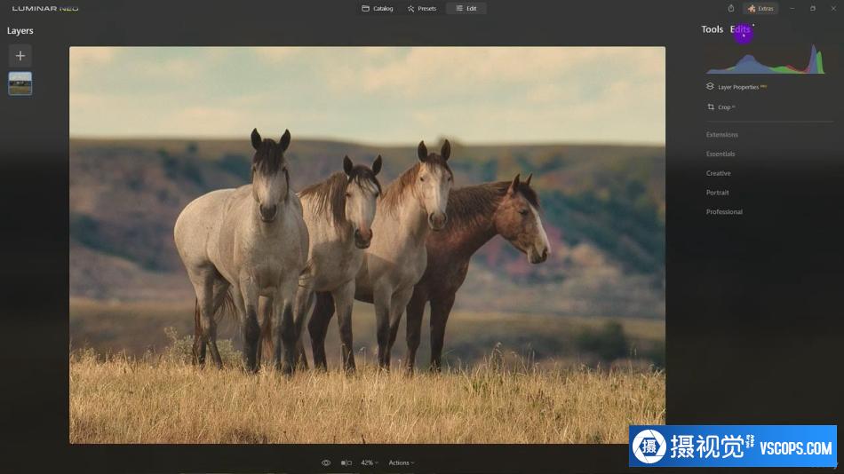
Task: Open the share export icon
Action: tap(731, 8)
